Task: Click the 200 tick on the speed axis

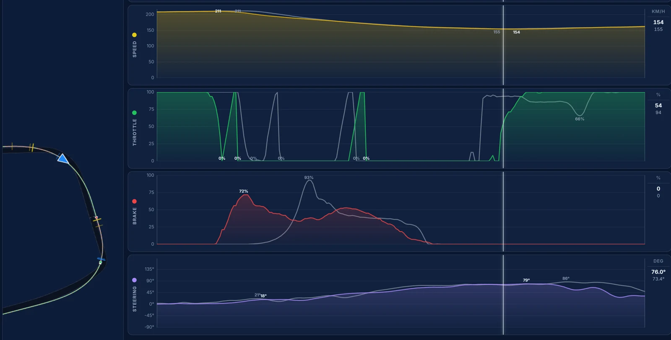Action: point(150,14)
